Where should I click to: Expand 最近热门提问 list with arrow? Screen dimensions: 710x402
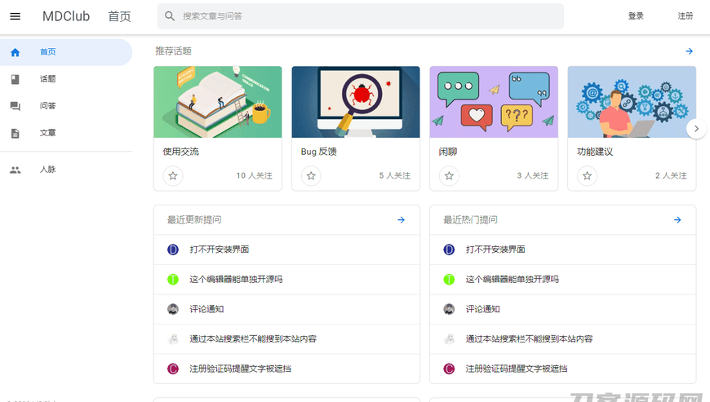677,220
